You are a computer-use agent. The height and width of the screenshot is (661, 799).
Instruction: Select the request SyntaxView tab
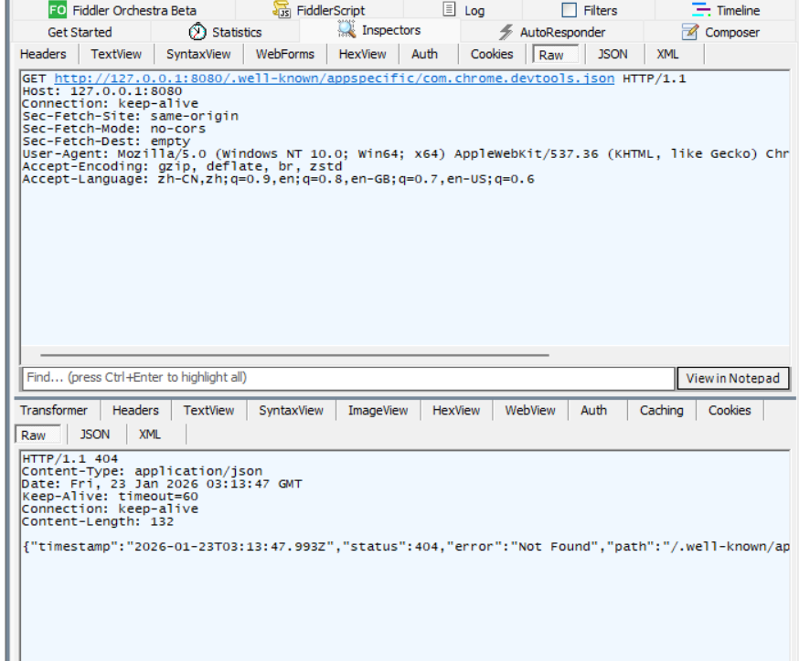pyautogui.click(x=198, y=54)
